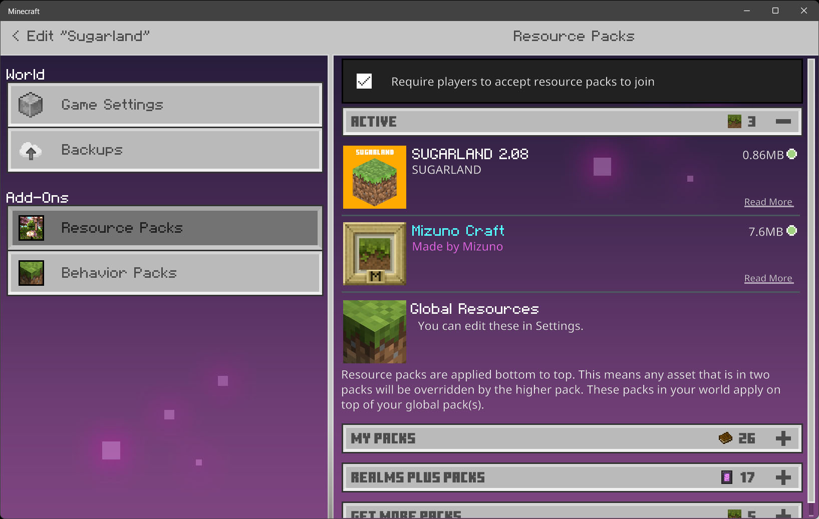
Task: Click the resource packs vertical scrollbar
Action: point(811,280)
